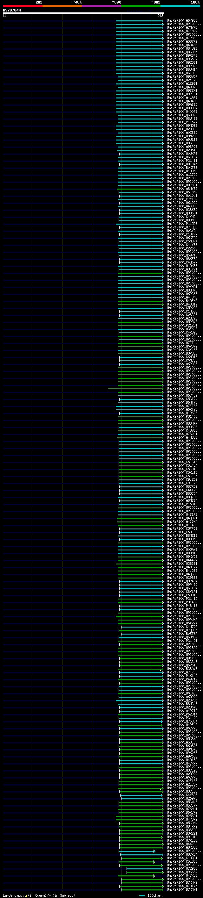The image size is (203, 898).
Task: Open hit UniRef100_A7P8F2
Action: pyautogui.click(x=182, y=38)
